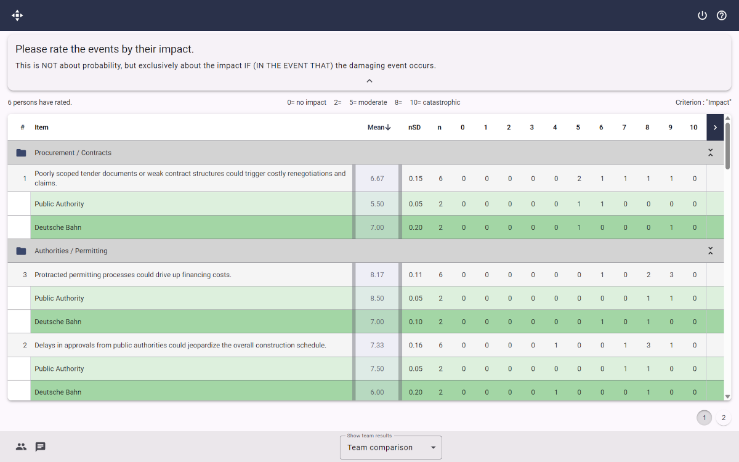
Task: Click the Criterion : "Impact" label
Action: 703,102
